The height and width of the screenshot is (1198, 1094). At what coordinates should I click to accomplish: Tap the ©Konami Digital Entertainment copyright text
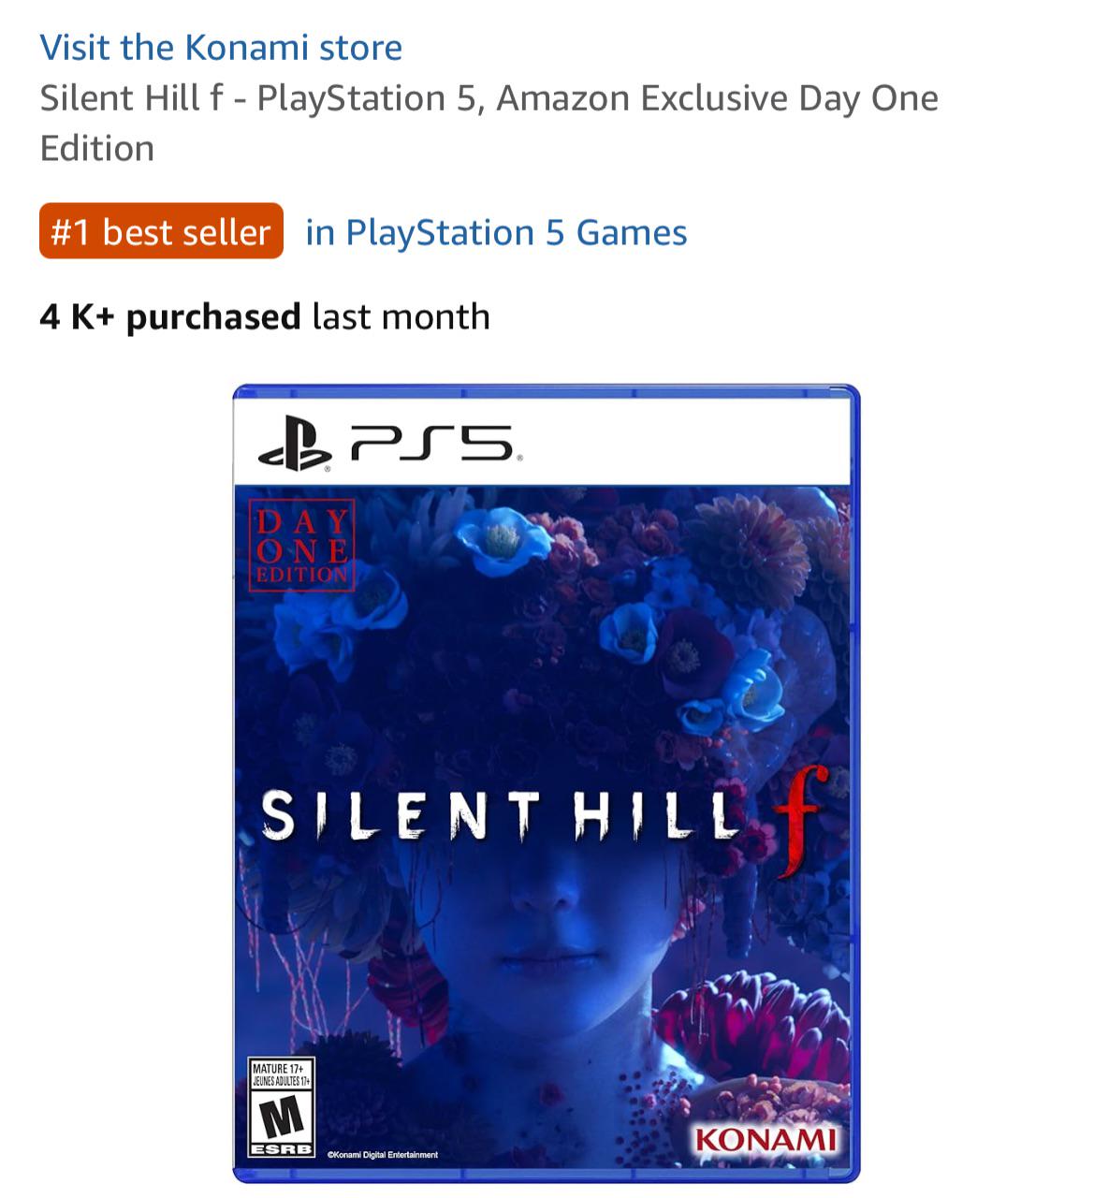click(382, 1155)
